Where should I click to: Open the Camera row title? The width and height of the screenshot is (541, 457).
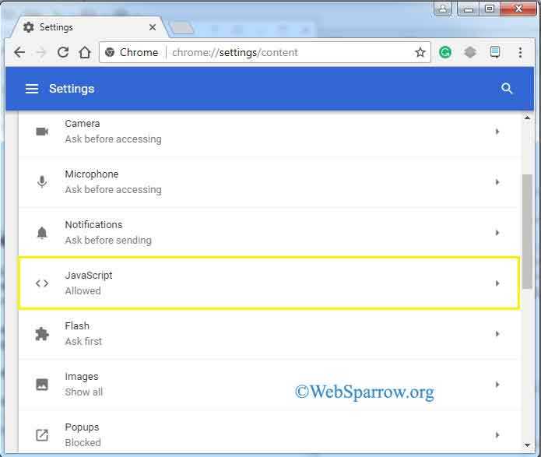tap(82, 124)
